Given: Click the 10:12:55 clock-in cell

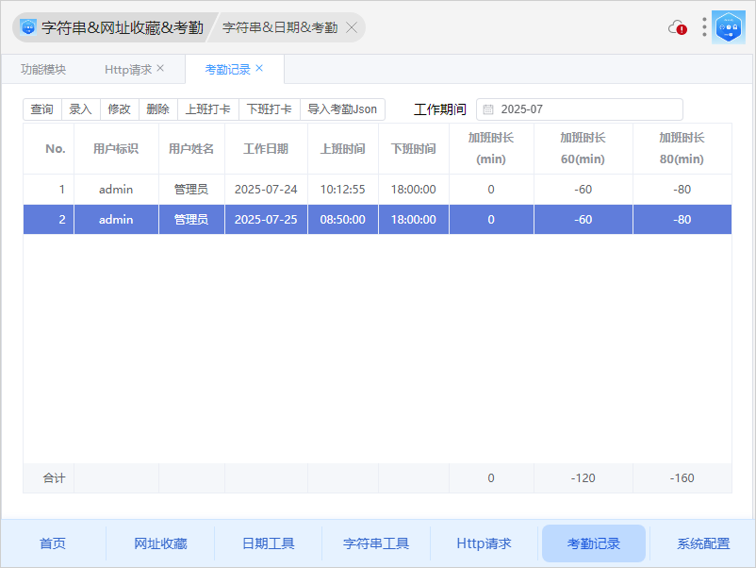Looking at the screenshot, I should coord(343,190).
